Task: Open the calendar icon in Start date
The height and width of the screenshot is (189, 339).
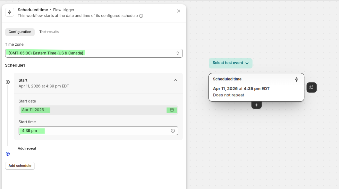Action: pos(172,110)
